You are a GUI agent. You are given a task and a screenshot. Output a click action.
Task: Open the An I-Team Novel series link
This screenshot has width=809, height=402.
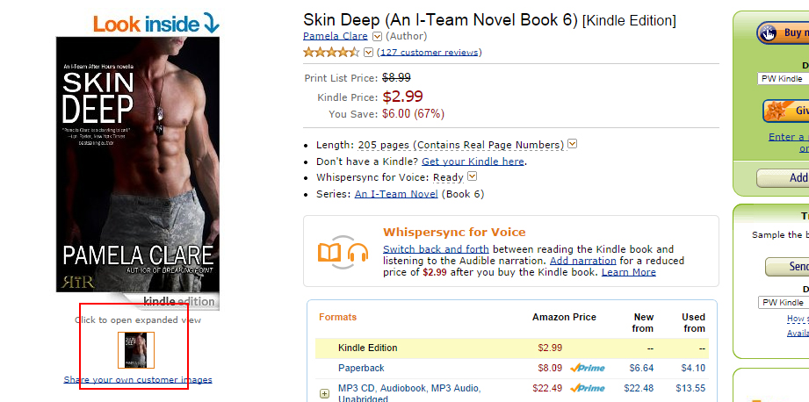click(x=395, y=194)
